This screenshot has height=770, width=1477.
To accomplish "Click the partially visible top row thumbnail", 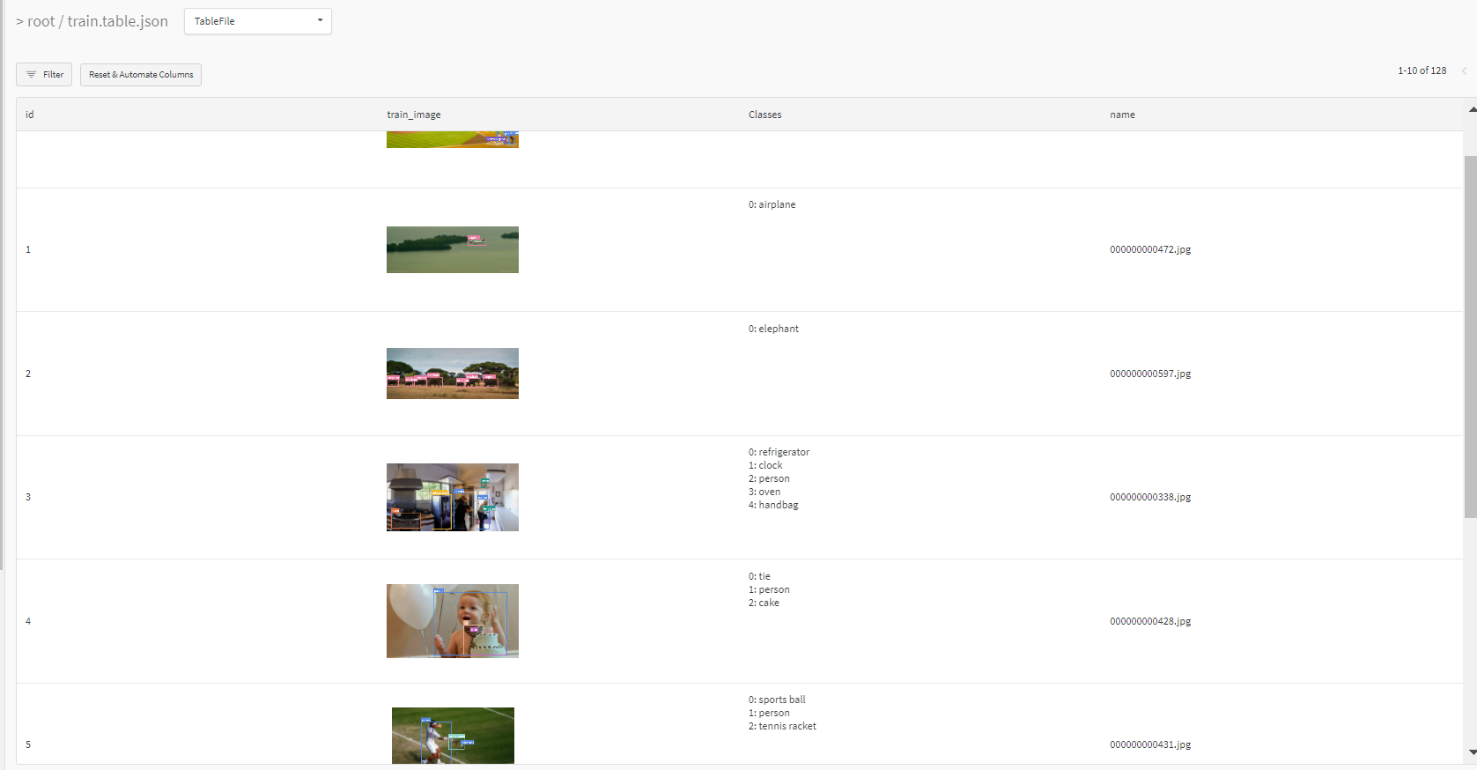I will [x=453, y=139].
